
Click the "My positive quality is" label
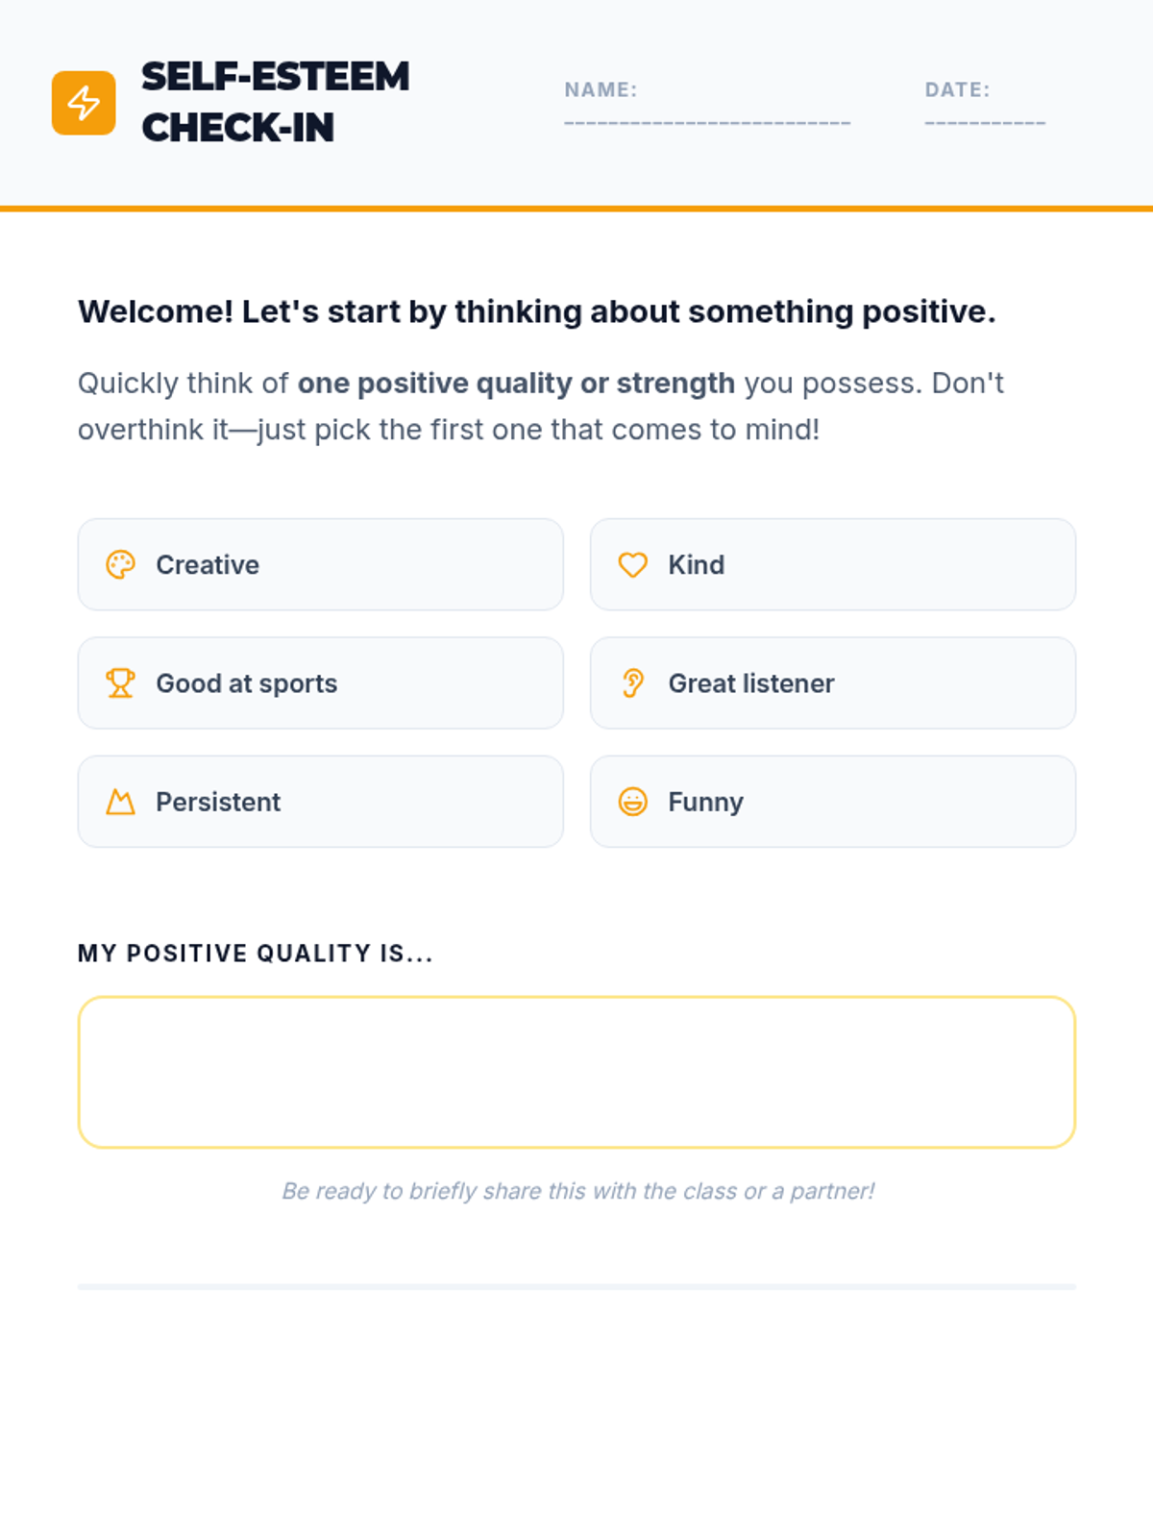pyautogui.click(x=256, y=954)
